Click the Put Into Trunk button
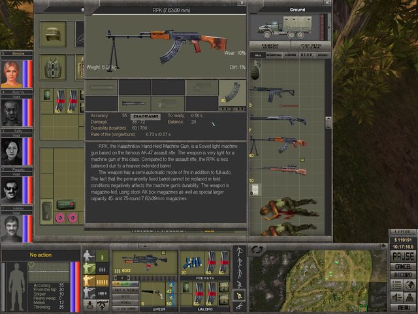Viewport: 418px width, 314px height. click(311, 46)
